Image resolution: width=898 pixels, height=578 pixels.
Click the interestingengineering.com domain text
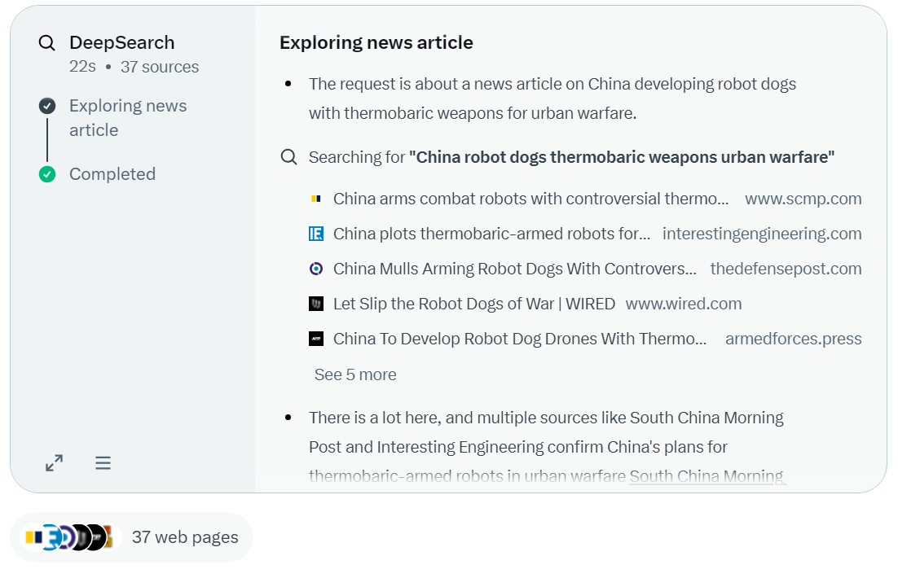pos(762,234)
